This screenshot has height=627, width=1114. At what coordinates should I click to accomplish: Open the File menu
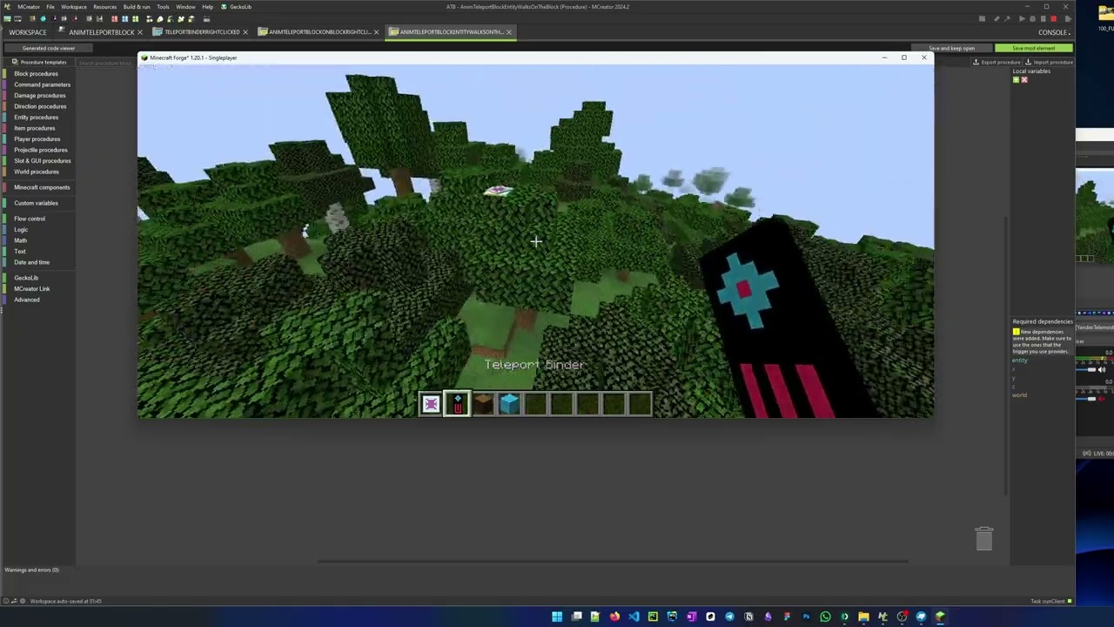50,7
